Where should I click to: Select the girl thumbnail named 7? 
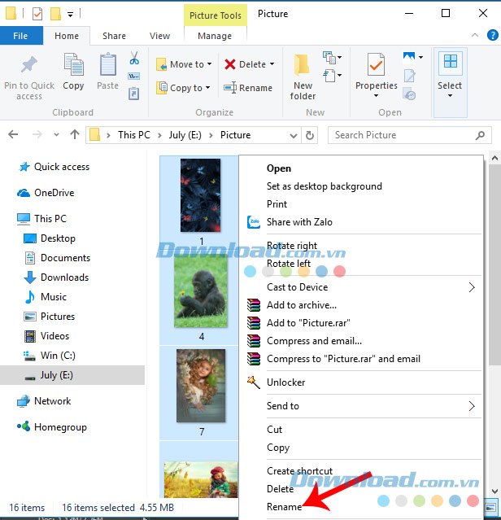tap(201, 386)
